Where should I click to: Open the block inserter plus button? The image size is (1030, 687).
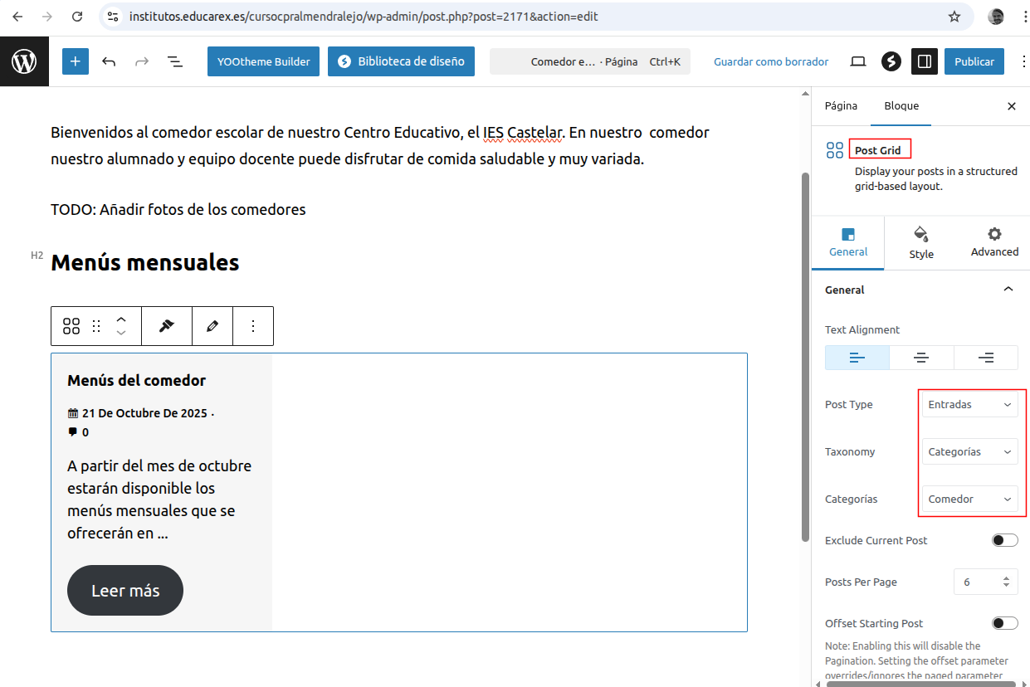[76, 61]
